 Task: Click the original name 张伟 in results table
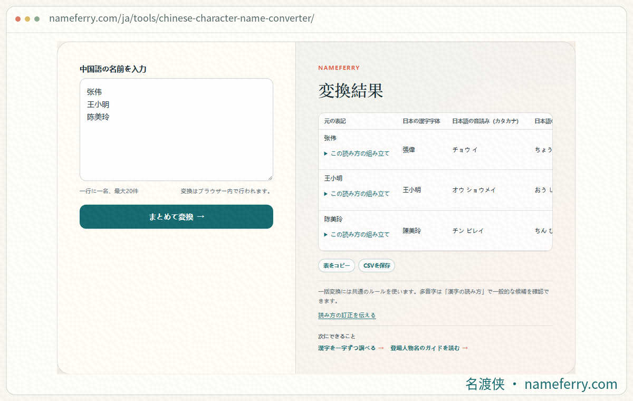[330, 138]
